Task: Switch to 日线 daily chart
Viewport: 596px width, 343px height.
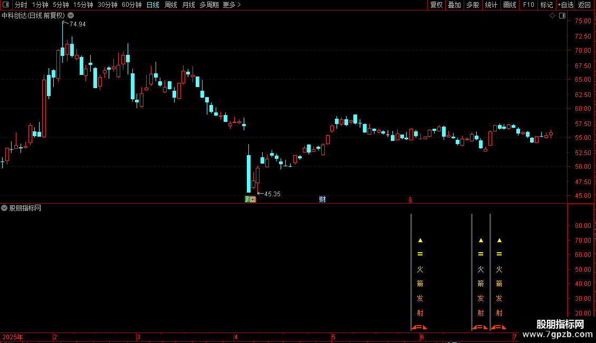Action: 153,5
